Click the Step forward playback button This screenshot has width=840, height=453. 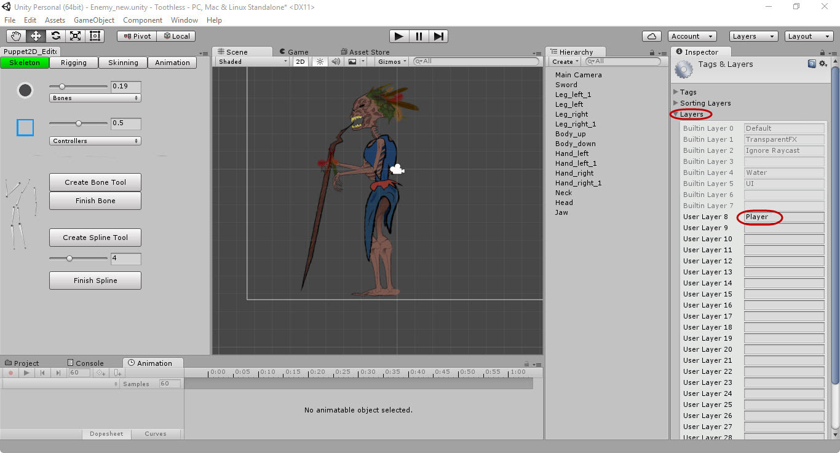click(438, 36)
